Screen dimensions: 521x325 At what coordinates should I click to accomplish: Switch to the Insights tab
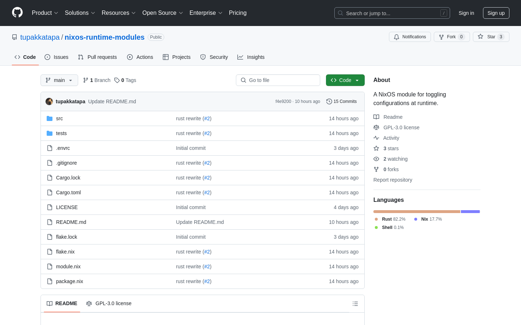pos(251,57)
